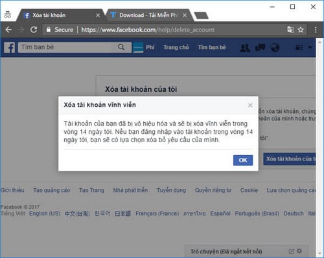Click Xóa tài khoản của tôi button
This screenshot has height=258, width=324.
290,159
